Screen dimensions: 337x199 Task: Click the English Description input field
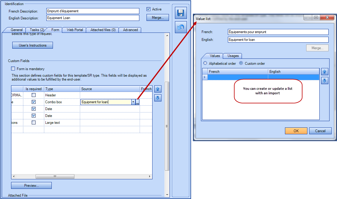(93, 18)
